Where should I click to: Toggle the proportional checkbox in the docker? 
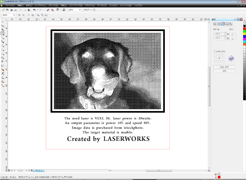(x=214, y=51)
